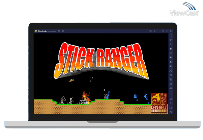Open the hamburger menu in title bar
The height and width of the screenshot is (140, 203).
154,31
